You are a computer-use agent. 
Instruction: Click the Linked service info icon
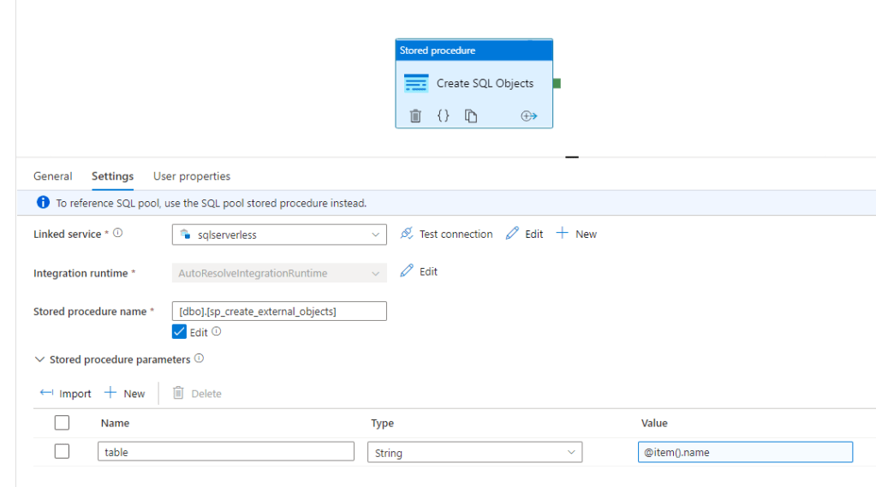click(x=118, y=233)
